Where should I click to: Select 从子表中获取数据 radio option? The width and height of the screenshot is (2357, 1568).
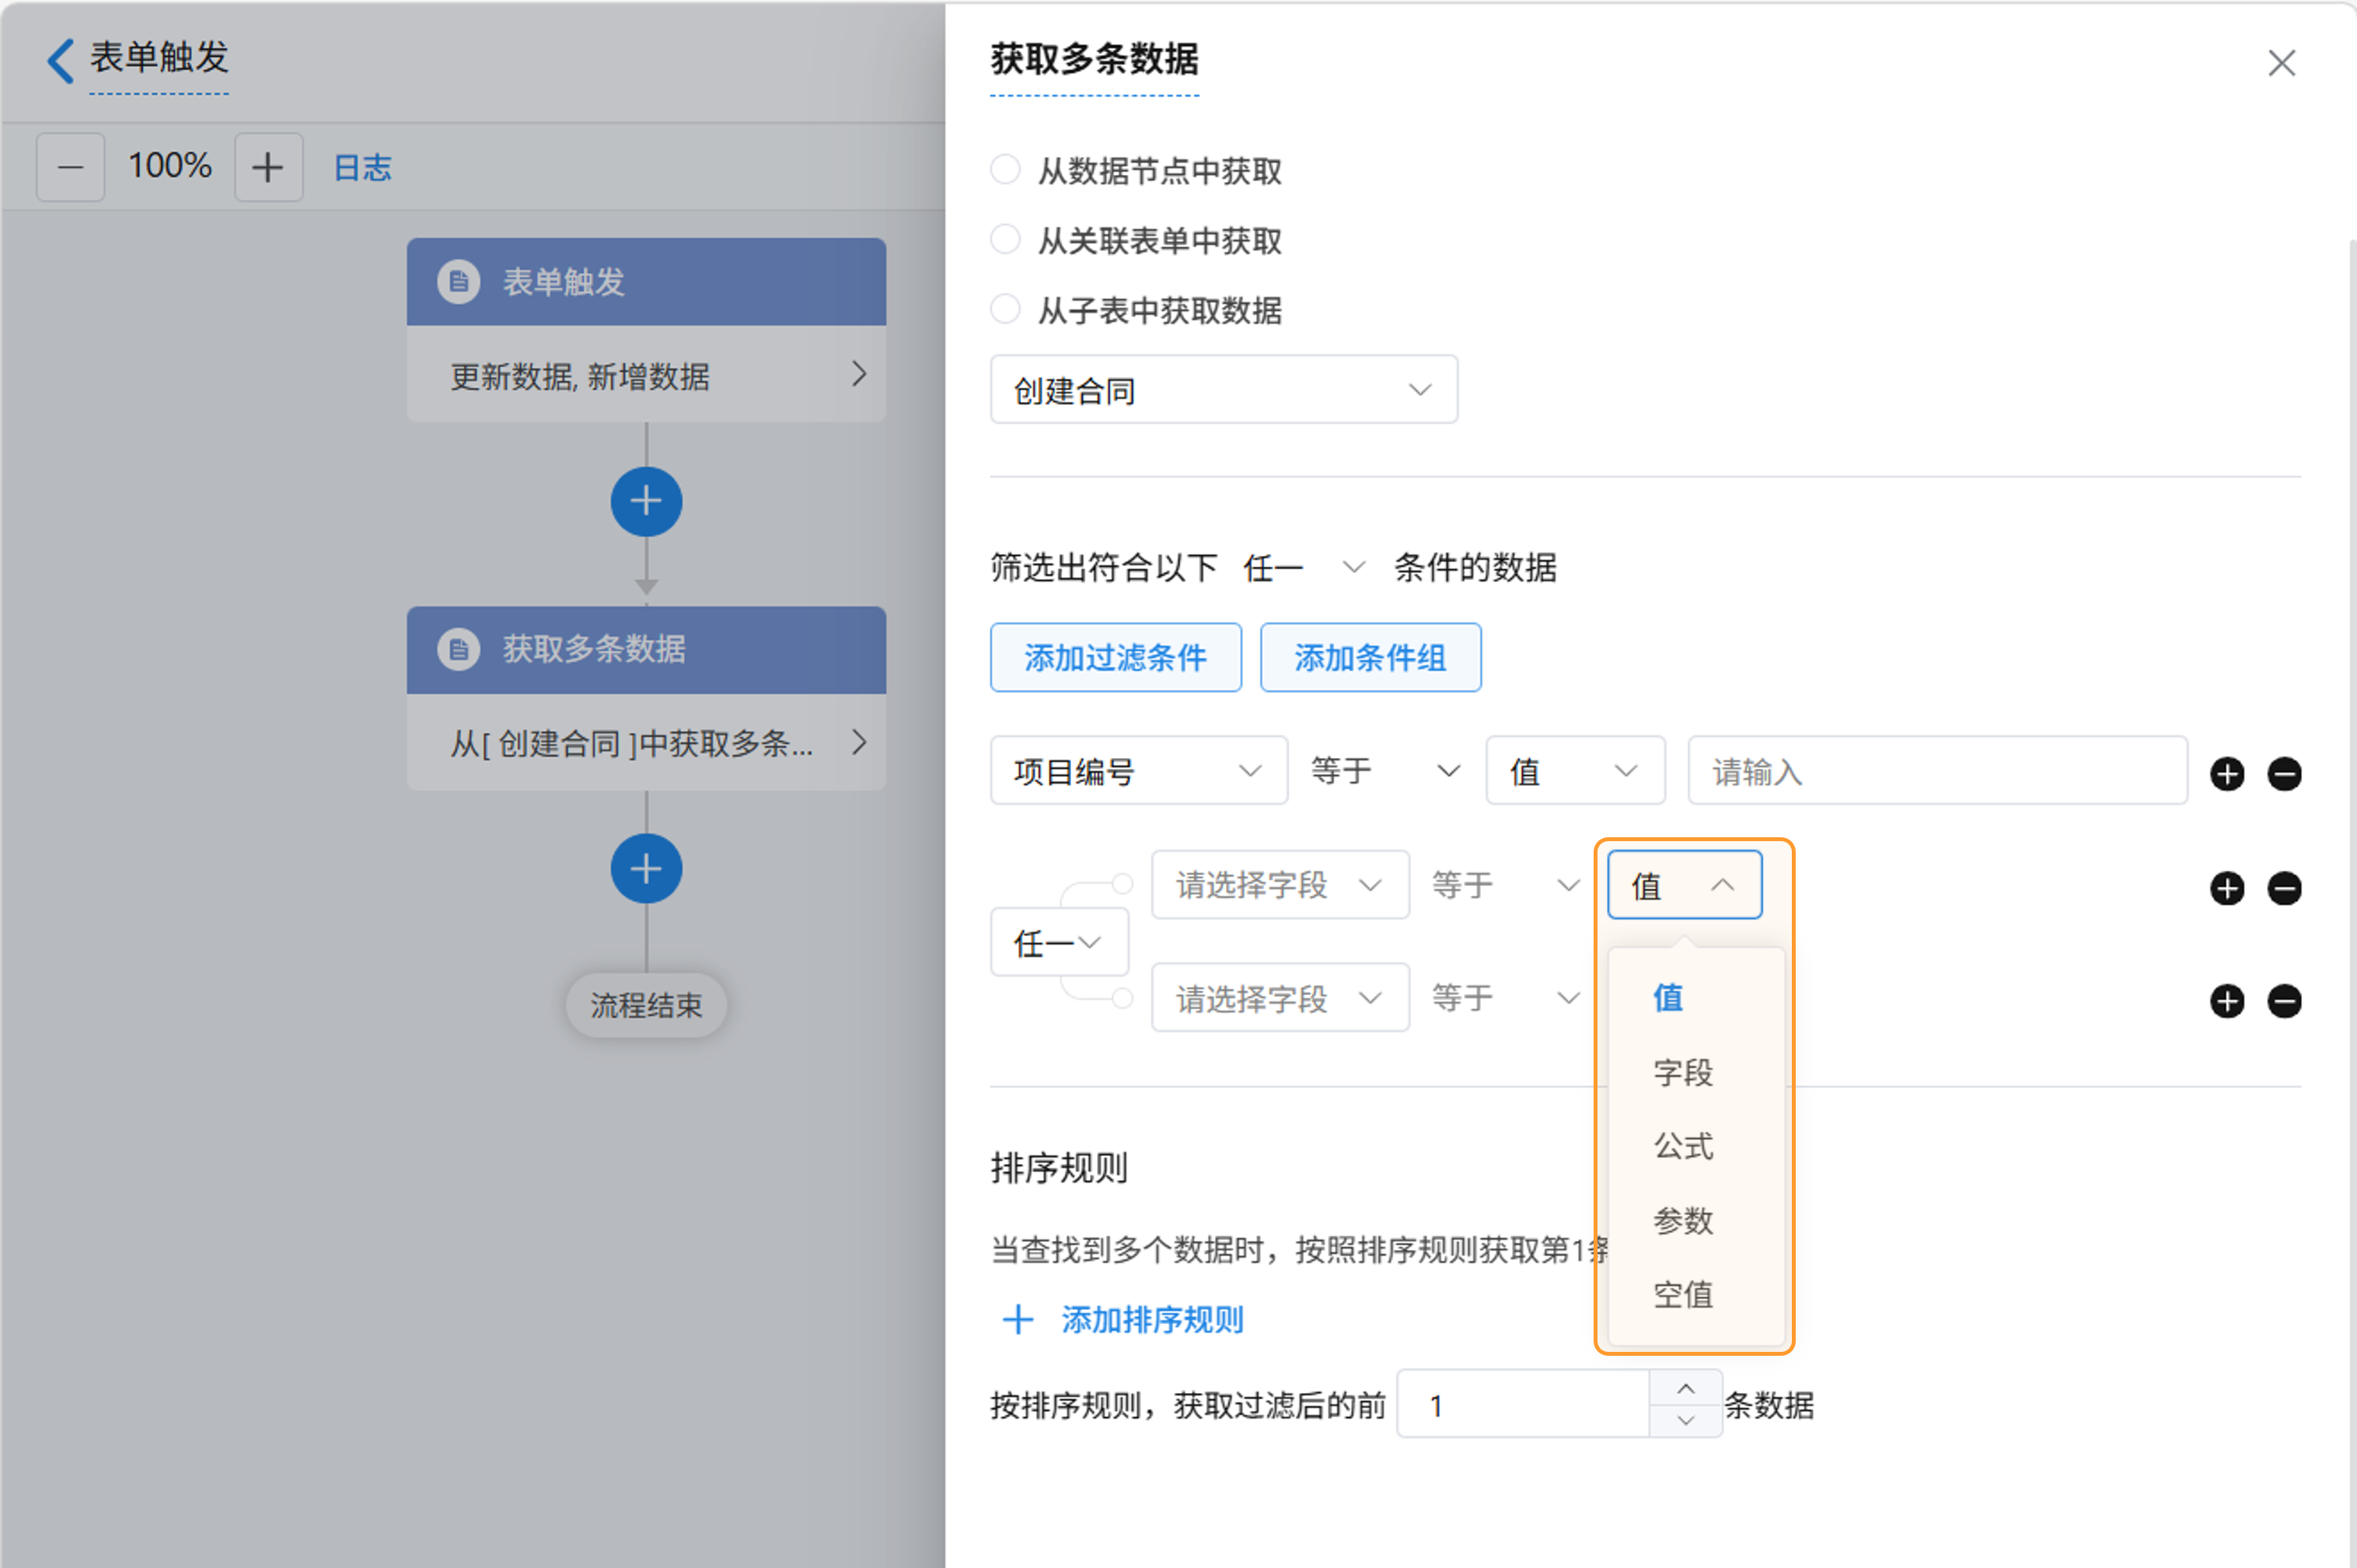point(1005,309)
